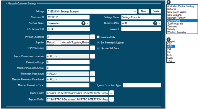Expand the Account State dropdown arrow
This screenshot has height=109, width=198.
(87, 23)
